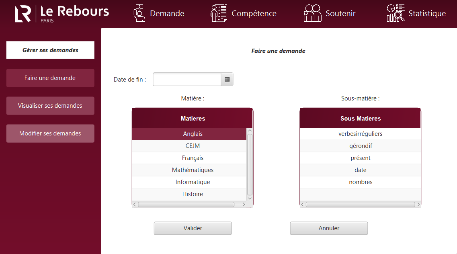The image size is (457, 254).
Task: Select gérondif in the Sous Matieres list
Action: tap(360, 146)
